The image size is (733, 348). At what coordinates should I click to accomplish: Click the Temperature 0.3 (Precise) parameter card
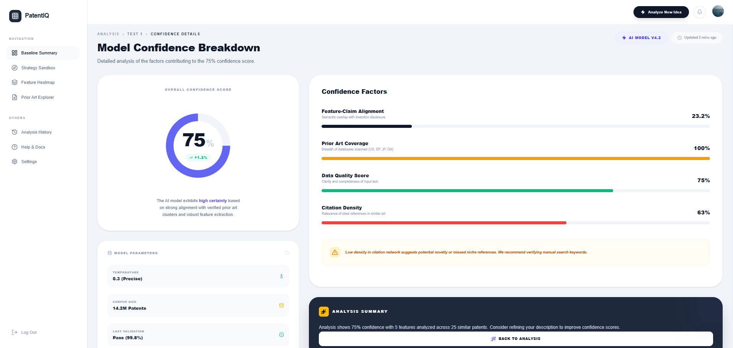(x=198, y=276)
